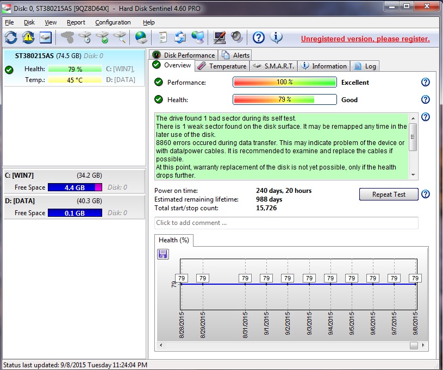Select the C: [WIN7] partition entry
The image size is (443, 370).
point(74,181)
